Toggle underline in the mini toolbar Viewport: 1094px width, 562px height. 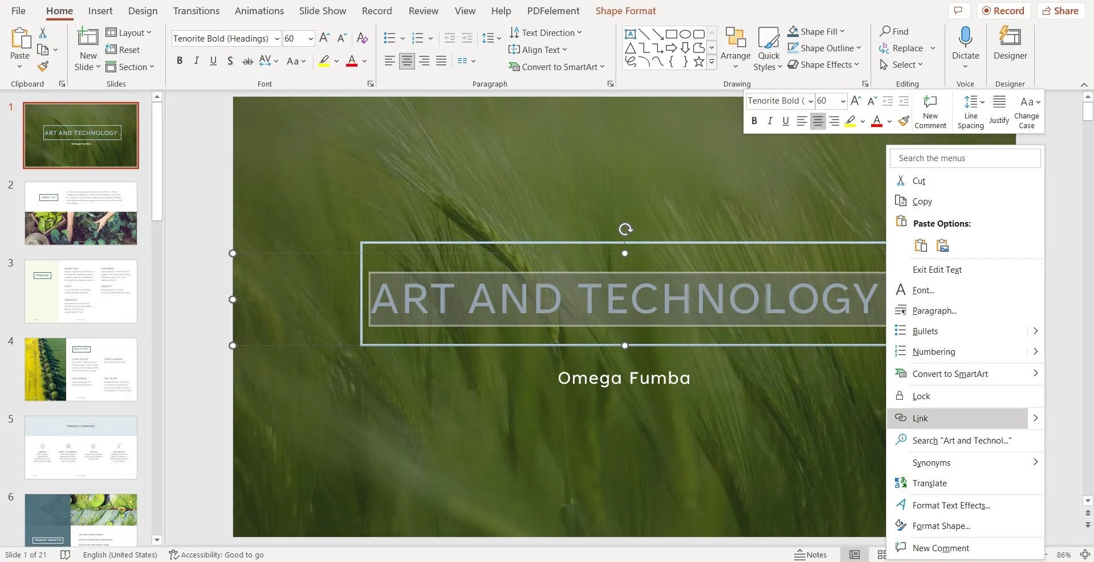(x=785, y=121)
